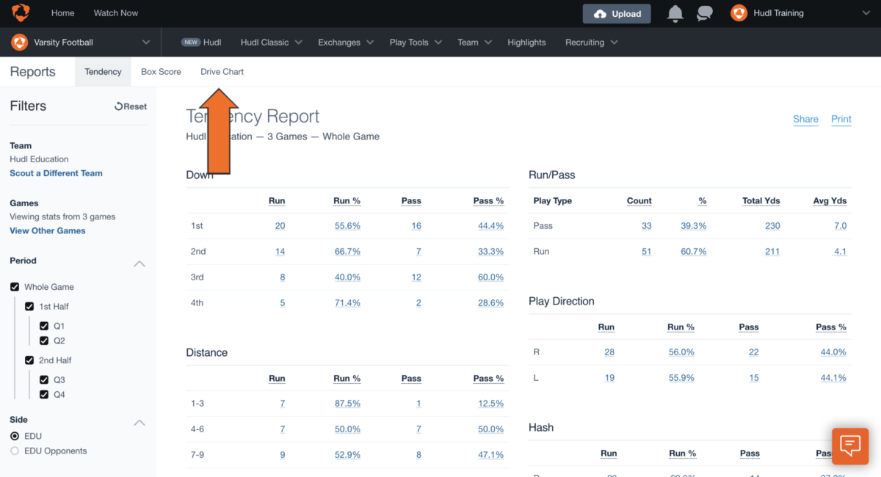
Task: Toggle the 1st Half checkbox
Action: coord(29,306)
